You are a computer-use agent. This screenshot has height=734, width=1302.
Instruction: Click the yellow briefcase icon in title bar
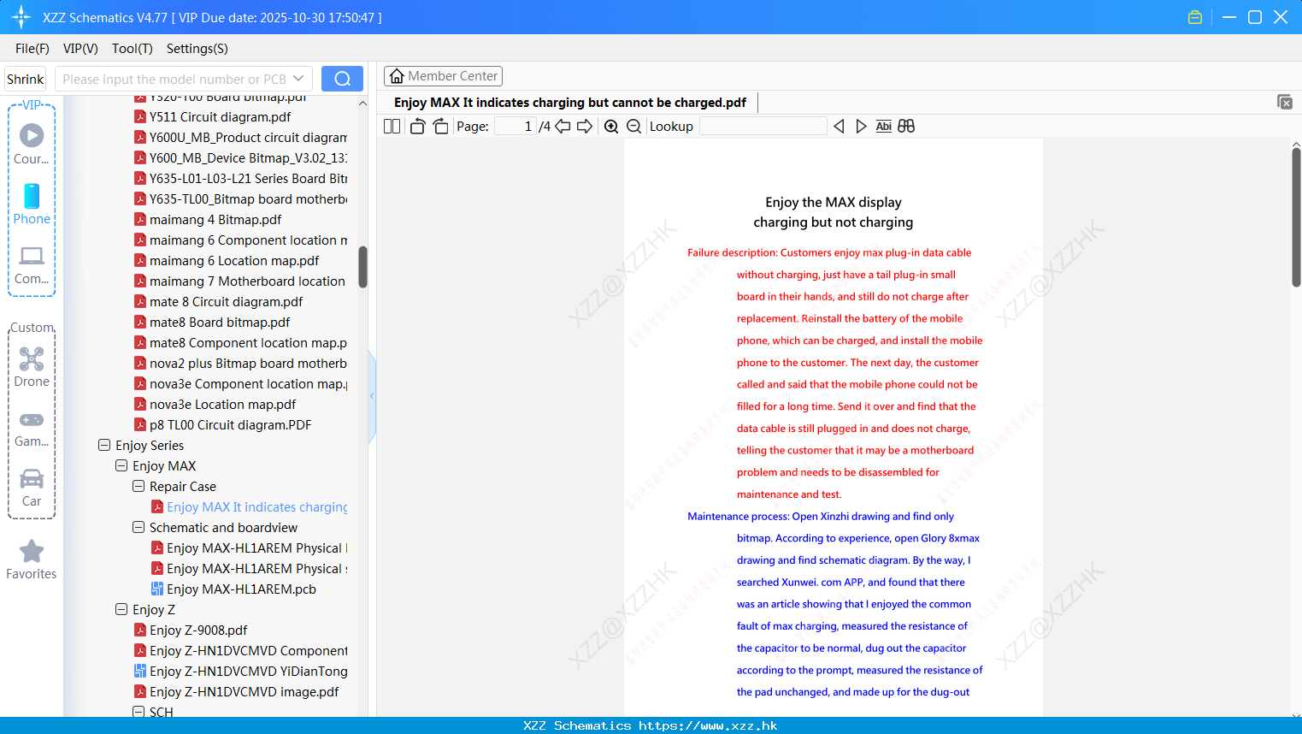1195,17
